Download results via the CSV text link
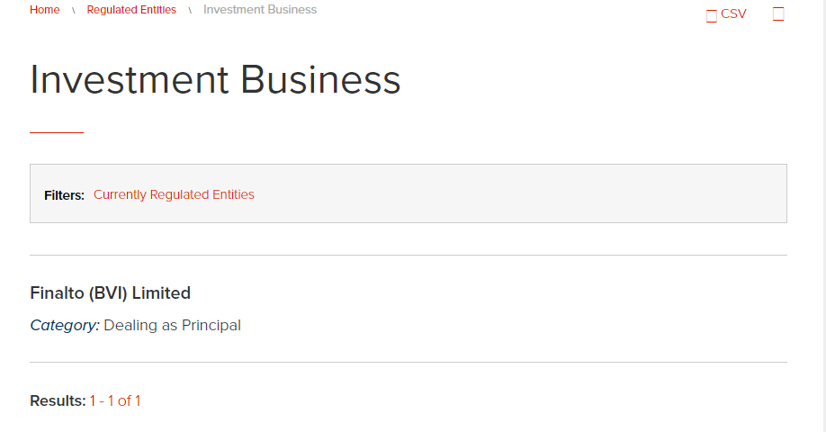Viewport: 826px width, 432px height. point(733,13)
